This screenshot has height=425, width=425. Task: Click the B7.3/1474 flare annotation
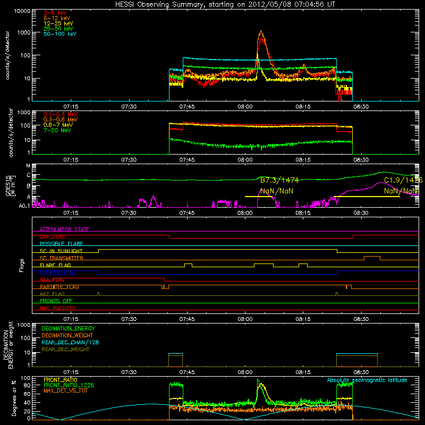(279, 180)
